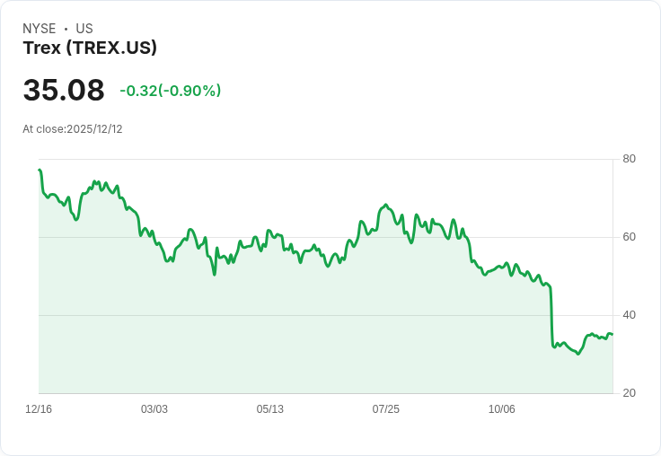Screen dimensions: 661x456
Task: Click the latest data point at line's right end
Action: (613, 334)
